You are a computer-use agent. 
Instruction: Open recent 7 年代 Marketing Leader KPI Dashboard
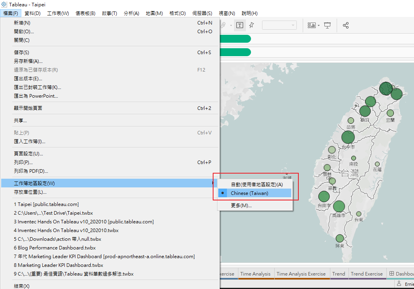click(x=110, y=257)
